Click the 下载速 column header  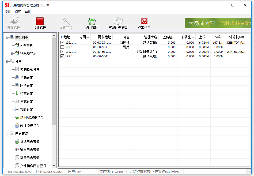point(187,37)
